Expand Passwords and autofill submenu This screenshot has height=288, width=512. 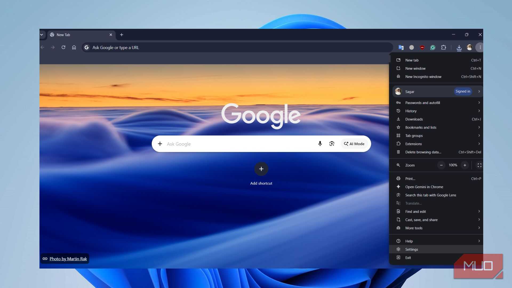click(x=436, y=103)
